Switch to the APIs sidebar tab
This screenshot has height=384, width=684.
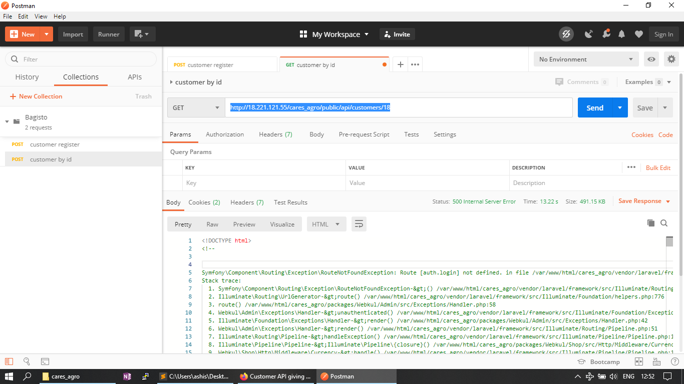click(135, 77)
